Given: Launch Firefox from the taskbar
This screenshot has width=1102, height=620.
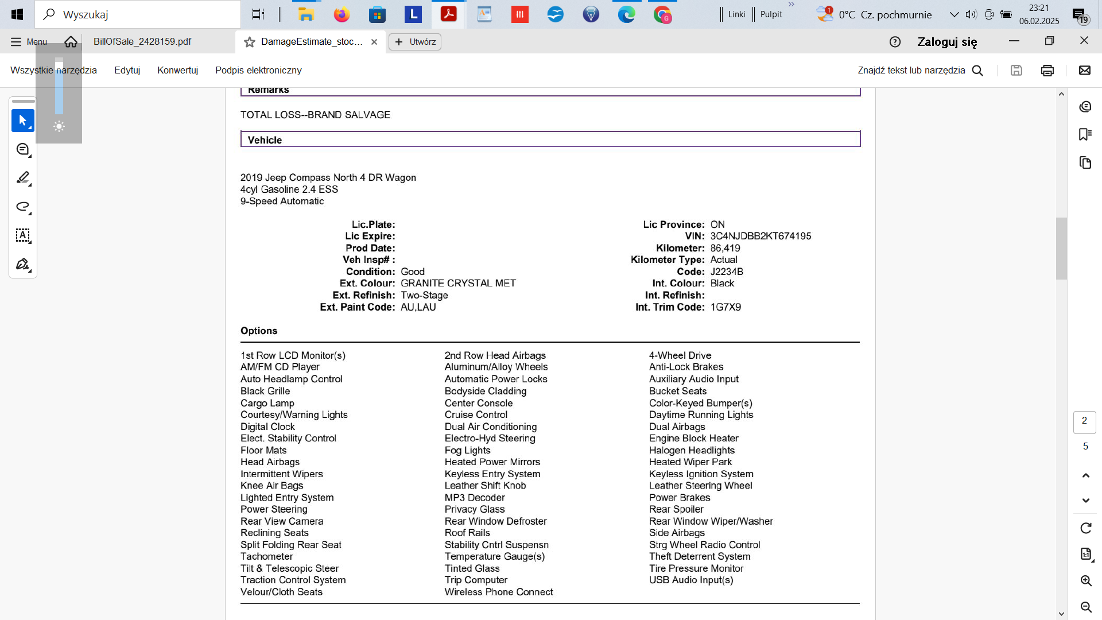Looking at the screenshot, I should point(342,14).
